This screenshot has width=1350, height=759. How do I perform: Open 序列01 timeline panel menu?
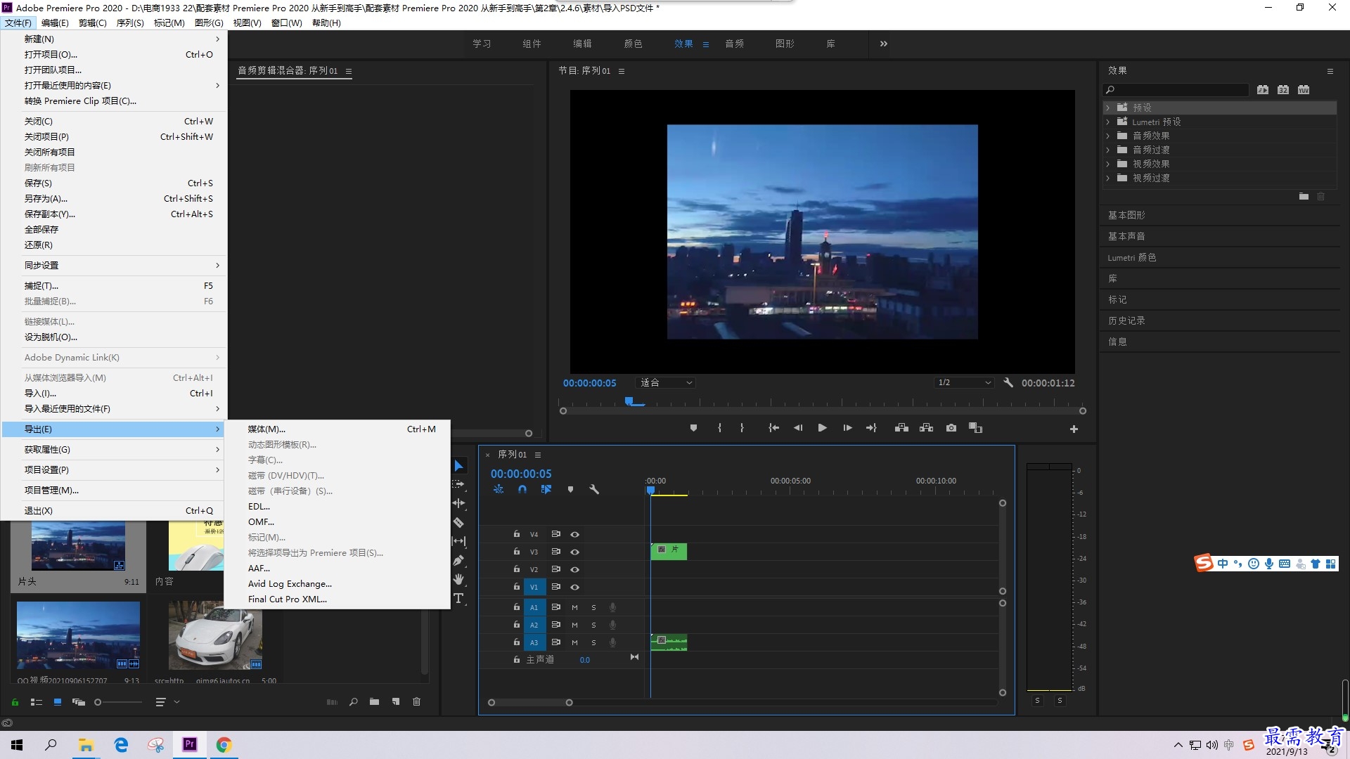click(x=538, y=455)
